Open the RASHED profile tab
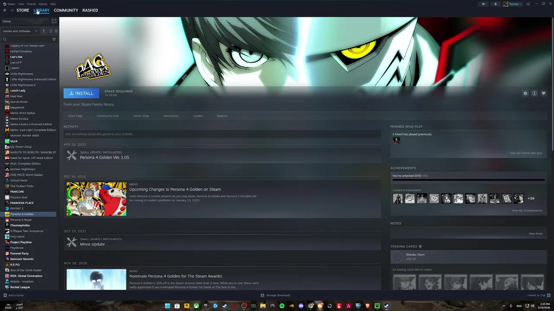The width and height of the screenshot is (554, 311). [x=90, y=10]
